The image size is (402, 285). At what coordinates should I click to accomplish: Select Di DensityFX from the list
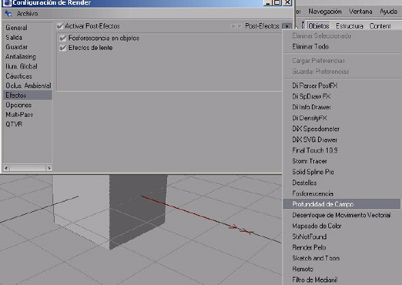309,118
